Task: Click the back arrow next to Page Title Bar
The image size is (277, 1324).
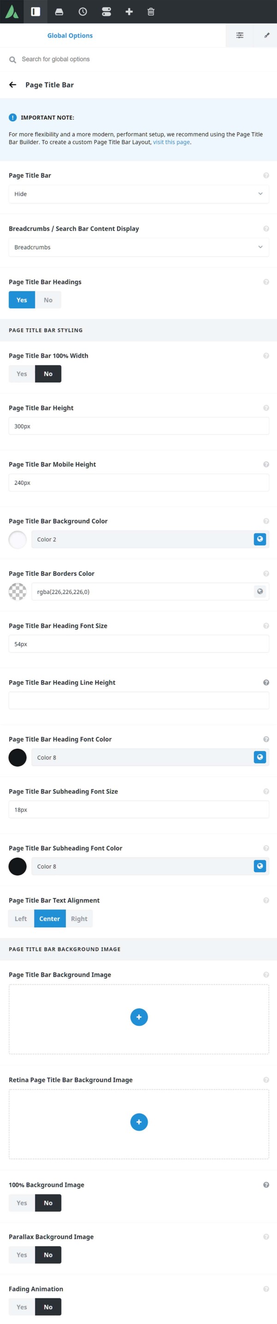Action: coord(13,84)
